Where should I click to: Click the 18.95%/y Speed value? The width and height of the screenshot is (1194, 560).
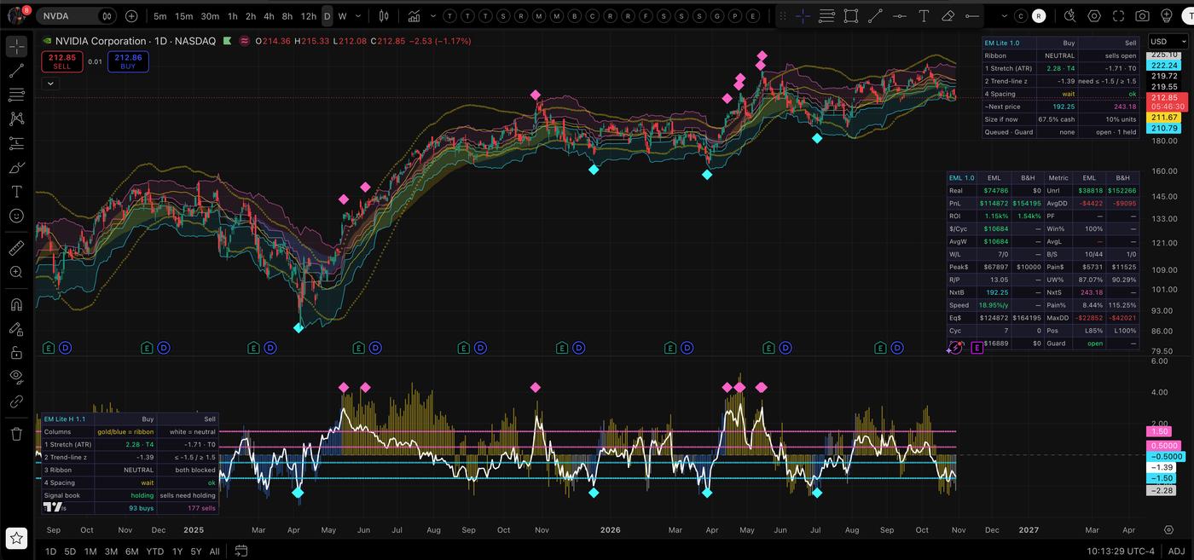tap(993, 304)
